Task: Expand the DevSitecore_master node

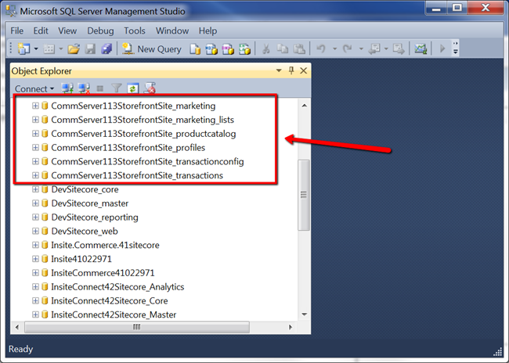Action: 35,203
